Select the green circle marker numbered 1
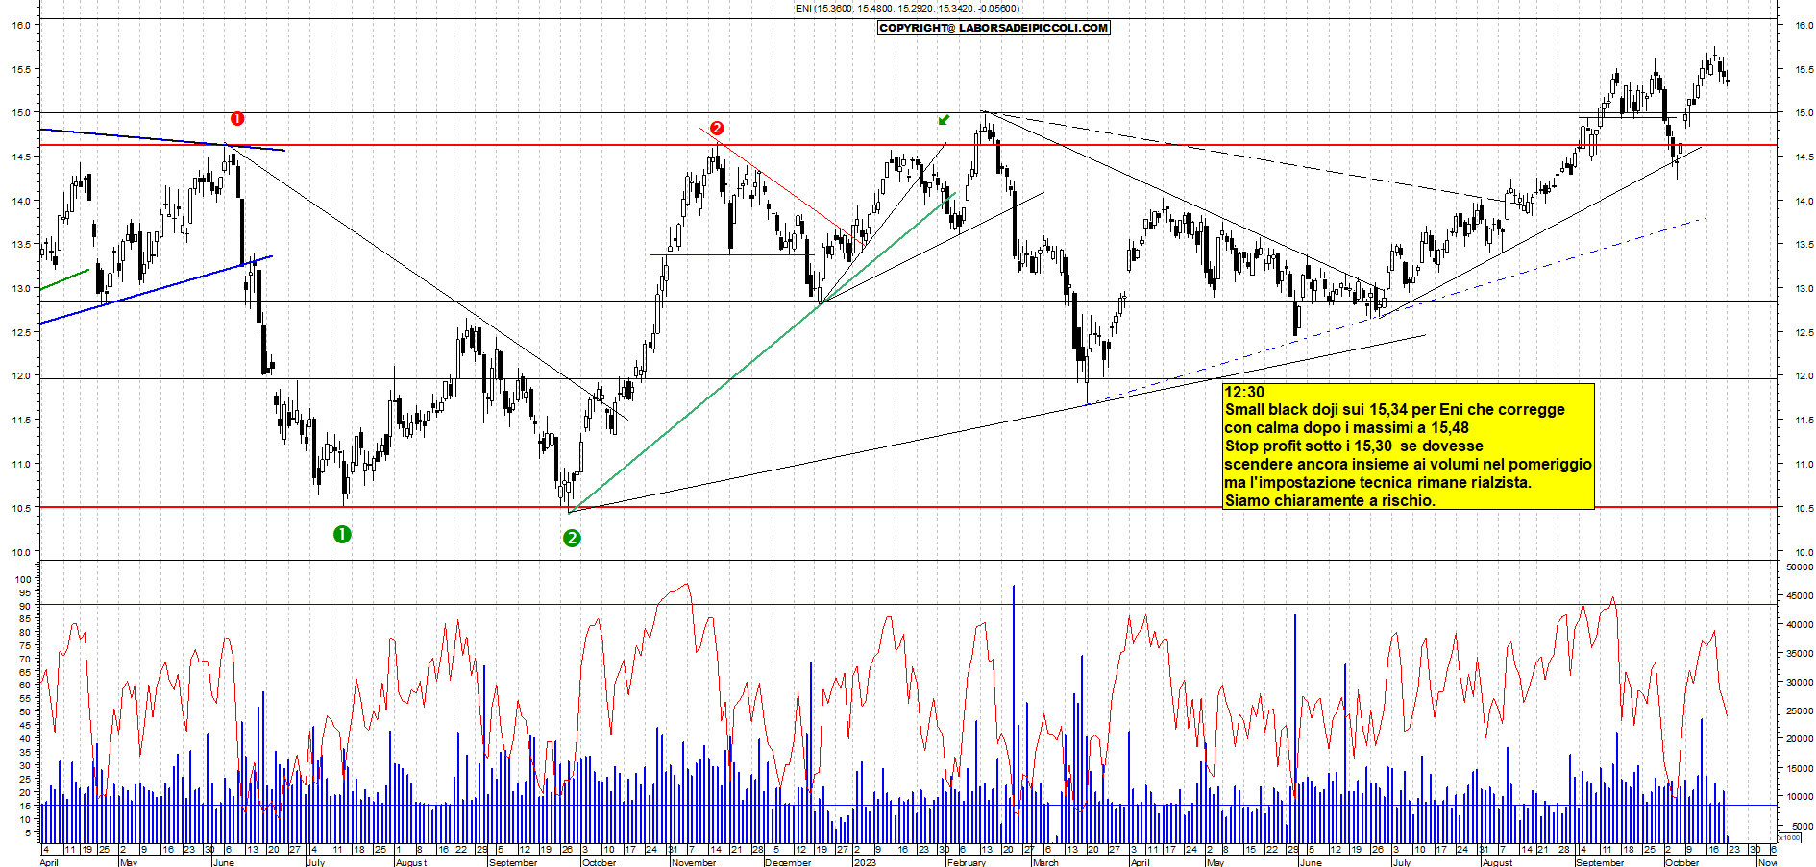This screenshot has height=867, width=1816. [342, 534]
